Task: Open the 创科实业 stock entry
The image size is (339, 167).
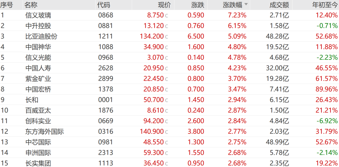Action: (x=38, y=121)
